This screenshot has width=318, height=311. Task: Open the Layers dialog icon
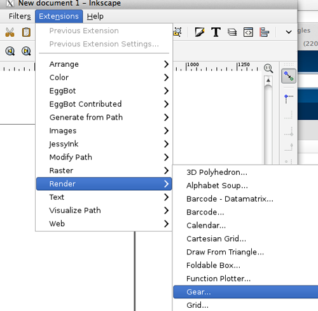coord(232,32)
